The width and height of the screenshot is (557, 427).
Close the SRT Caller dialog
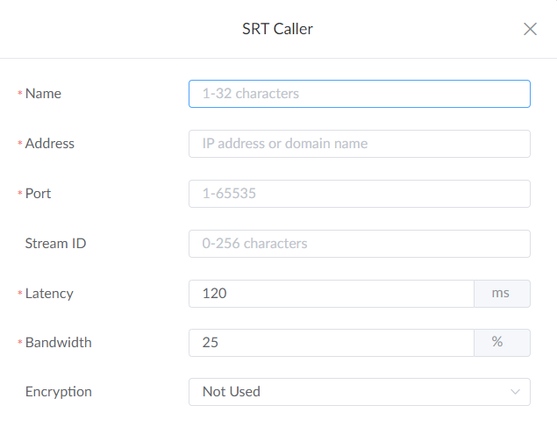pyautogui.click(x=530, y=29)
